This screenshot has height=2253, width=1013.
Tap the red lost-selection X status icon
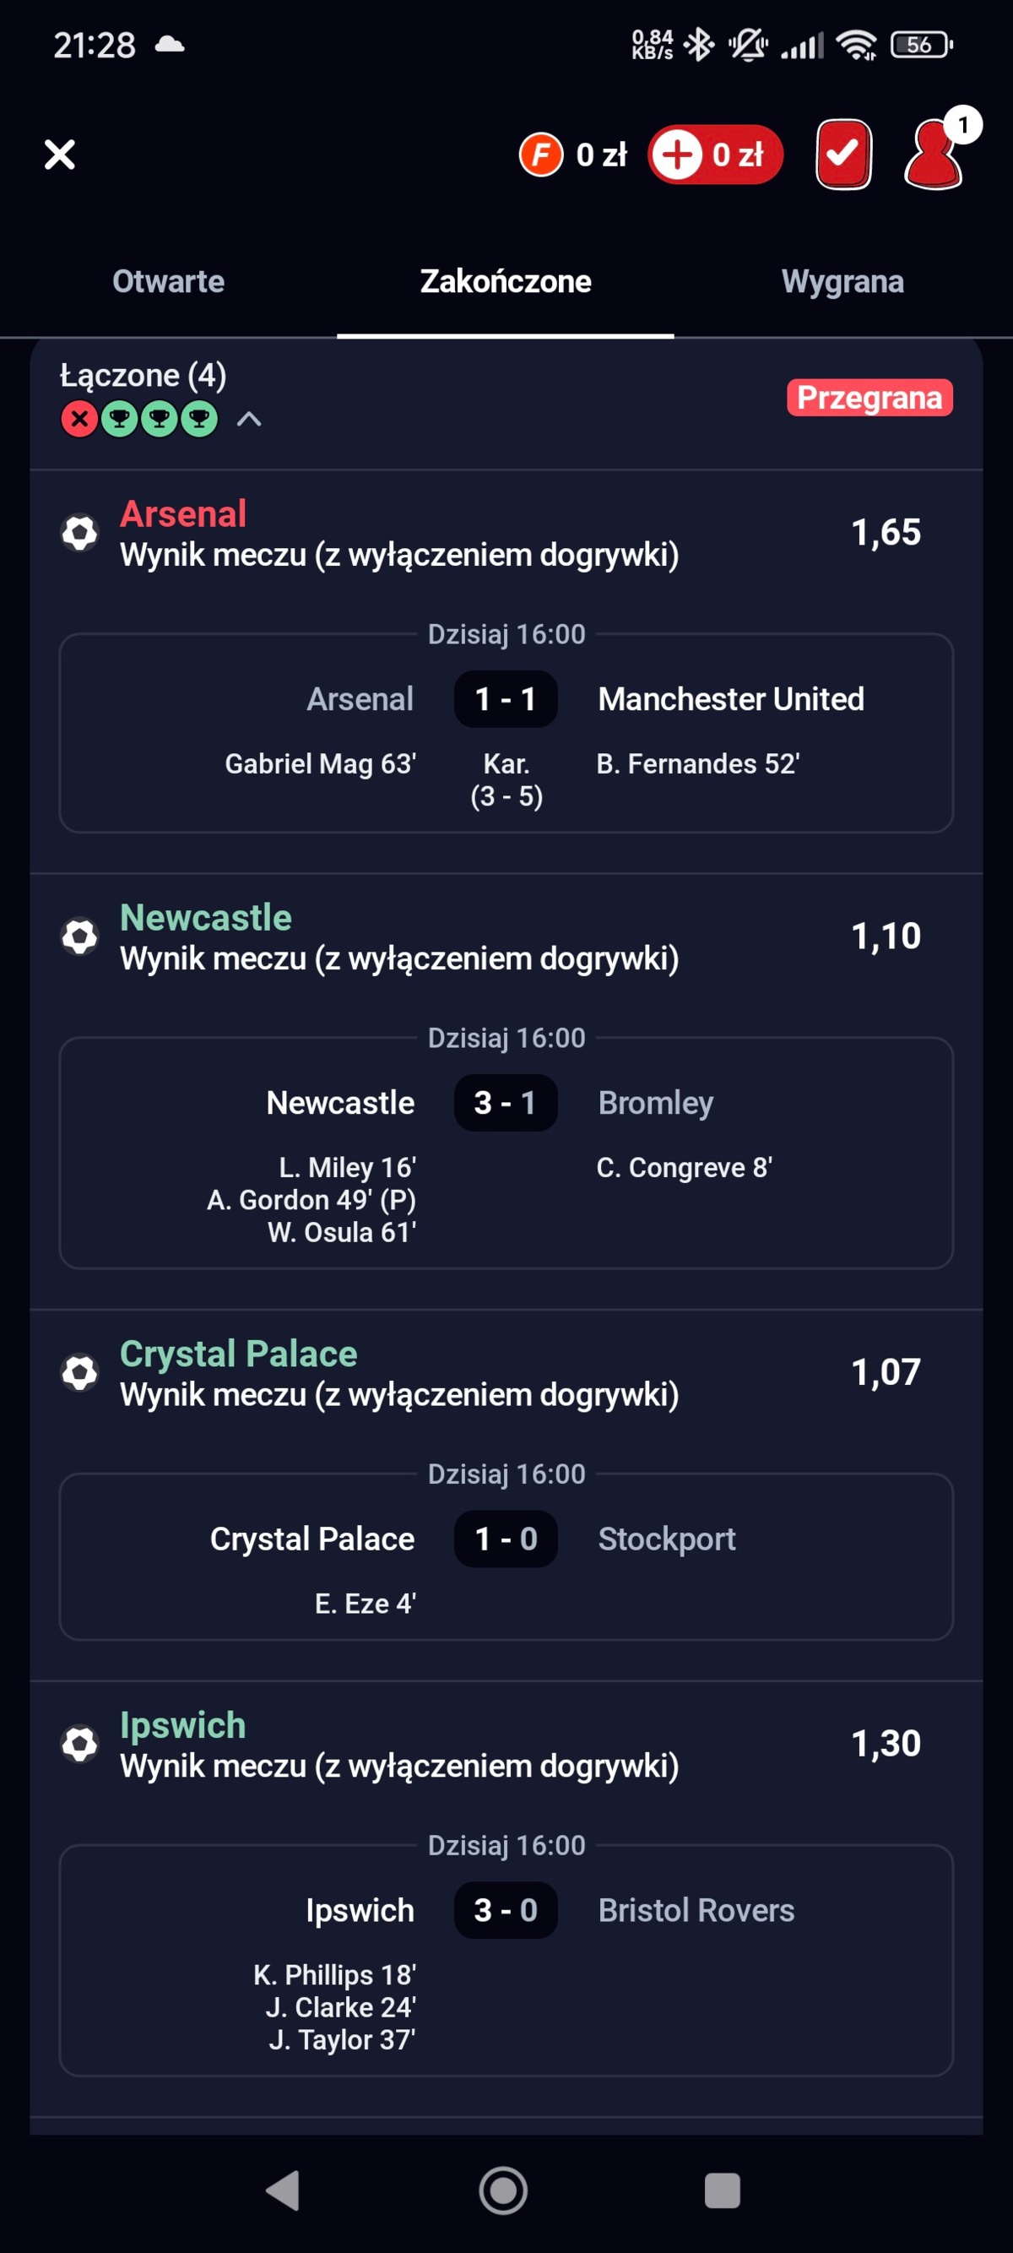pyautogui.click(x=79, y=420)
